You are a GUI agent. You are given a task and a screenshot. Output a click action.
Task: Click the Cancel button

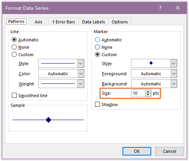pyautogui.click(x=170, y=151)
